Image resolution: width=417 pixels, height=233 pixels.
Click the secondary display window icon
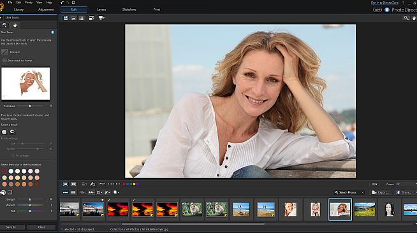pyautogui.click(x=91, y=18)
